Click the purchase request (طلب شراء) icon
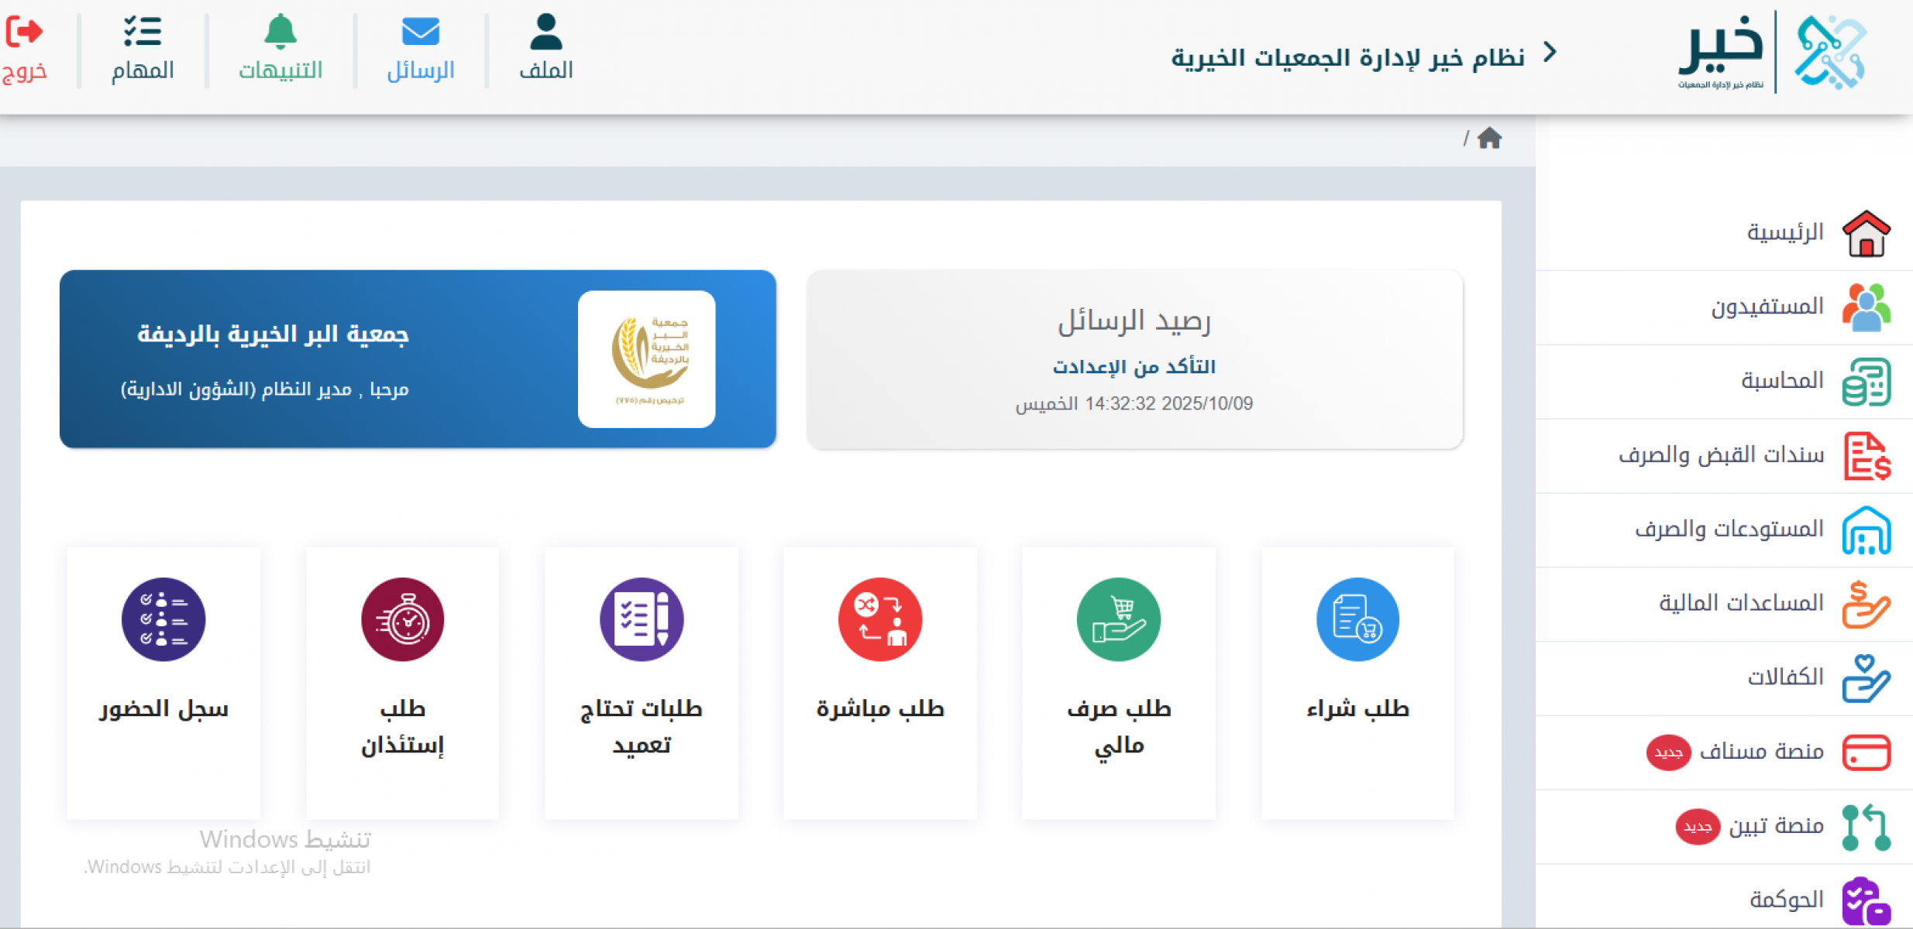Screen dimensions: 1913x929 pos(1357,619)
